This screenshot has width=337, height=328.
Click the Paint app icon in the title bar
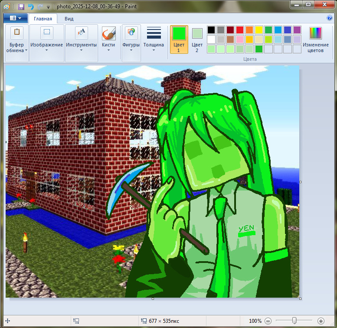coord(7,7)
